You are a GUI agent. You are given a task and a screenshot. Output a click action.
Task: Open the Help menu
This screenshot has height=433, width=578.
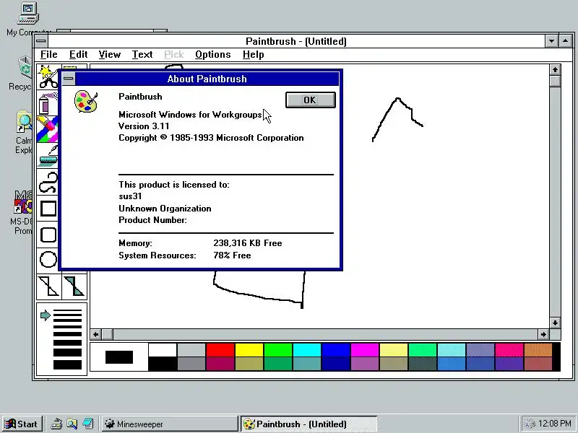point(254,55)
